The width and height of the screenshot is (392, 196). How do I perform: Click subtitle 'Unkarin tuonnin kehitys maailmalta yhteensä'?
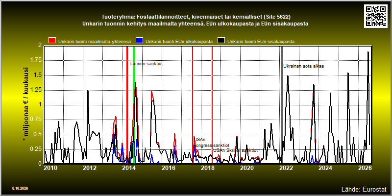click(196, 24)
